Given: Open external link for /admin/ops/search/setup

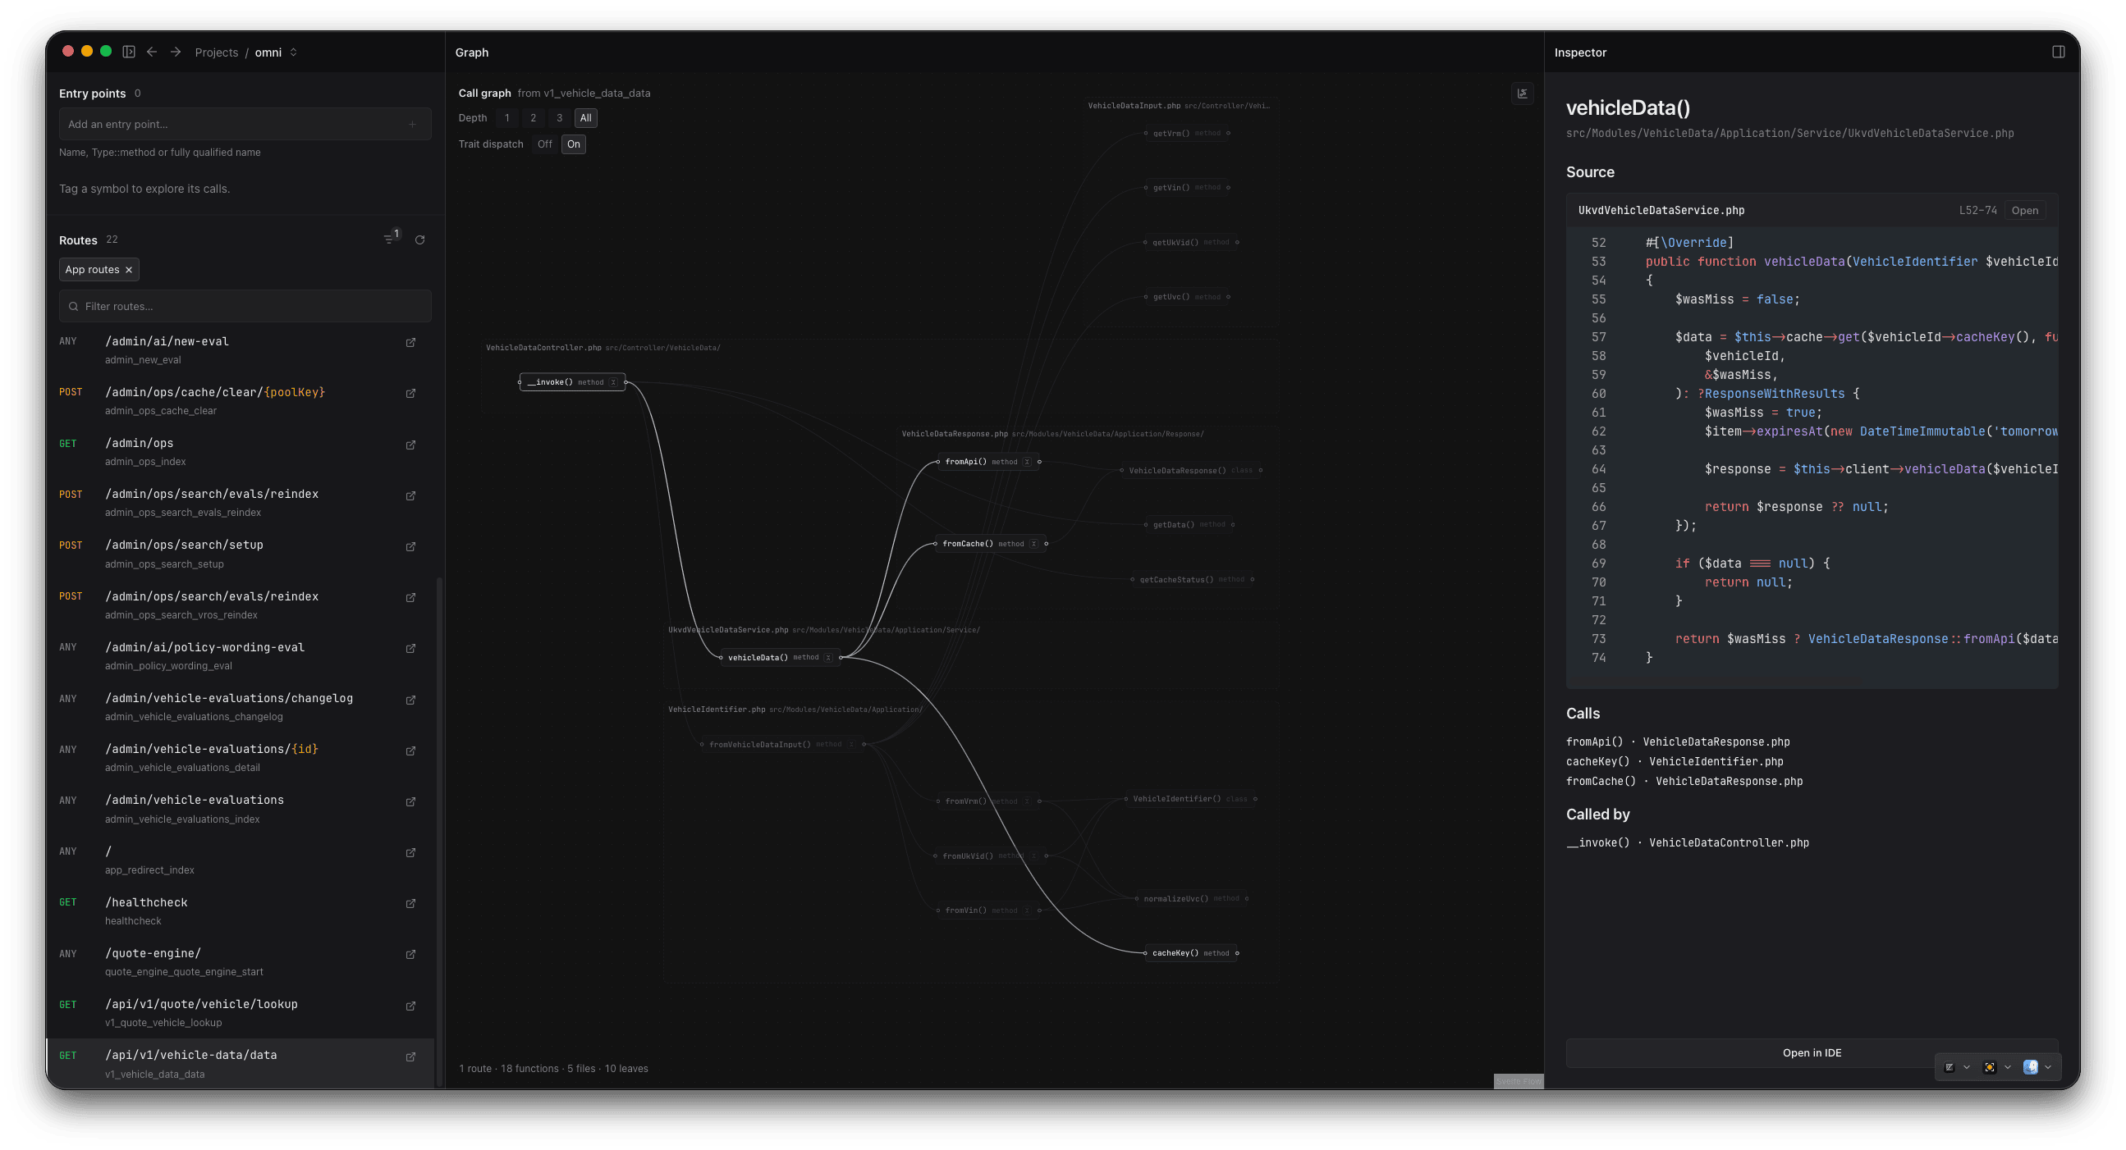Looking at the screenshot, I should [x=410, y=546].
